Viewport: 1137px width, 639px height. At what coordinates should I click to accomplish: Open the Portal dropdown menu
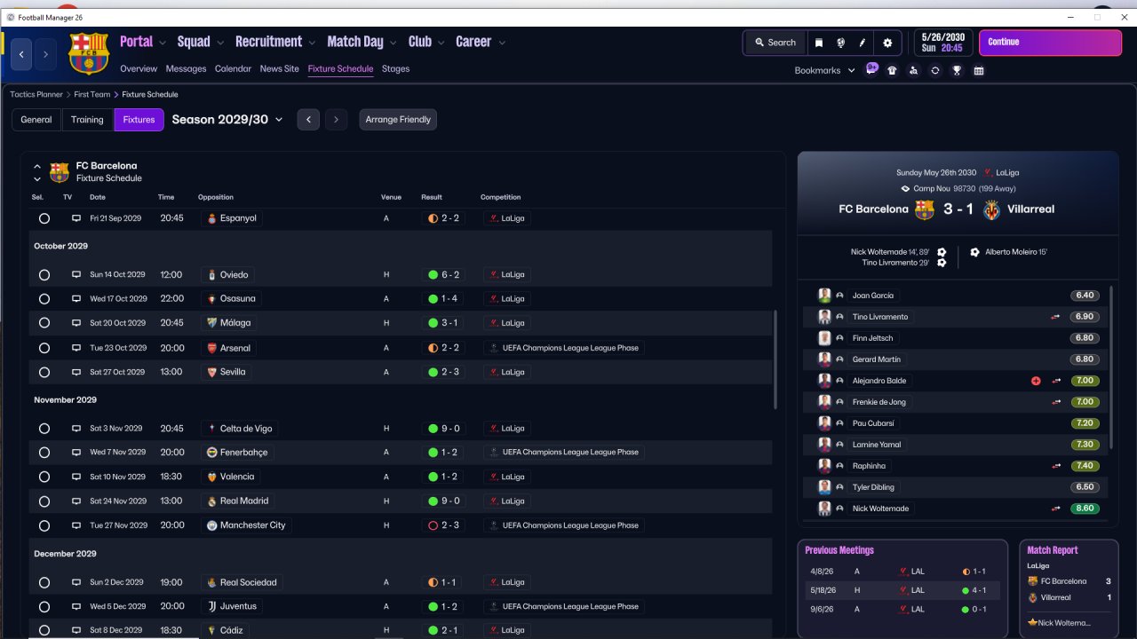142,42
